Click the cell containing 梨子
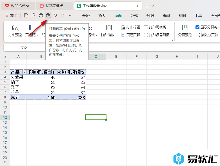The width and height of the screenshot is (220, 166). click(x=18, y=87)
